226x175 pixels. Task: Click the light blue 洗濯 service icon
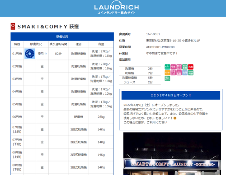[185, 73]
